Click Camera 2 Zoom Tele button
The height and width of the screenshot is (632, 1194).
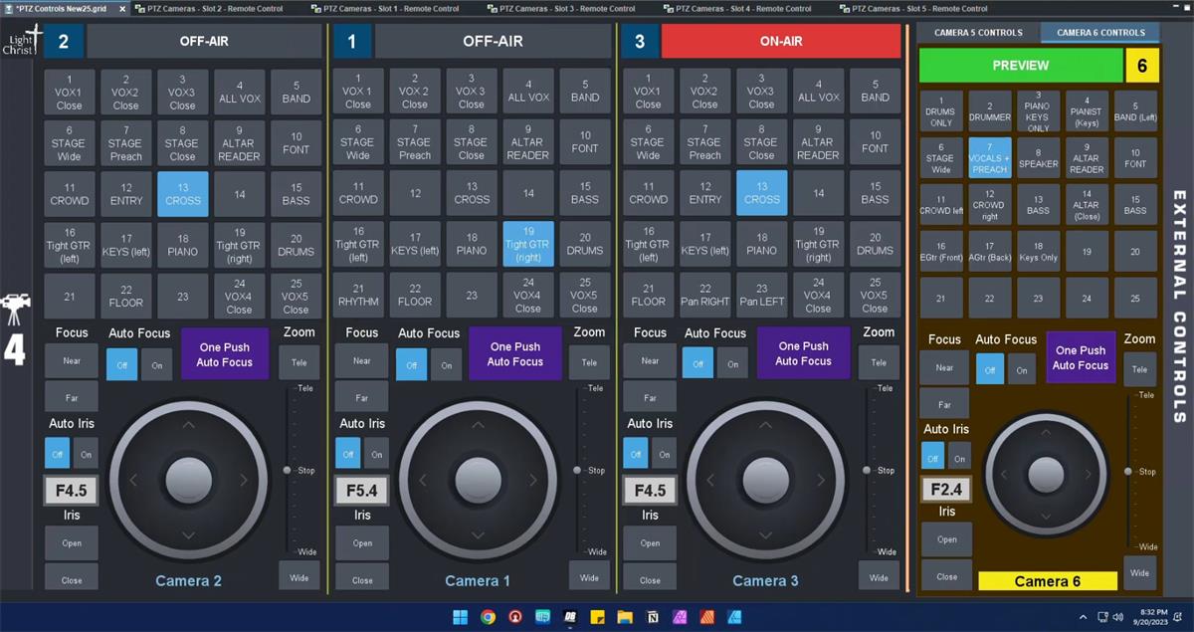pos(299,362)
